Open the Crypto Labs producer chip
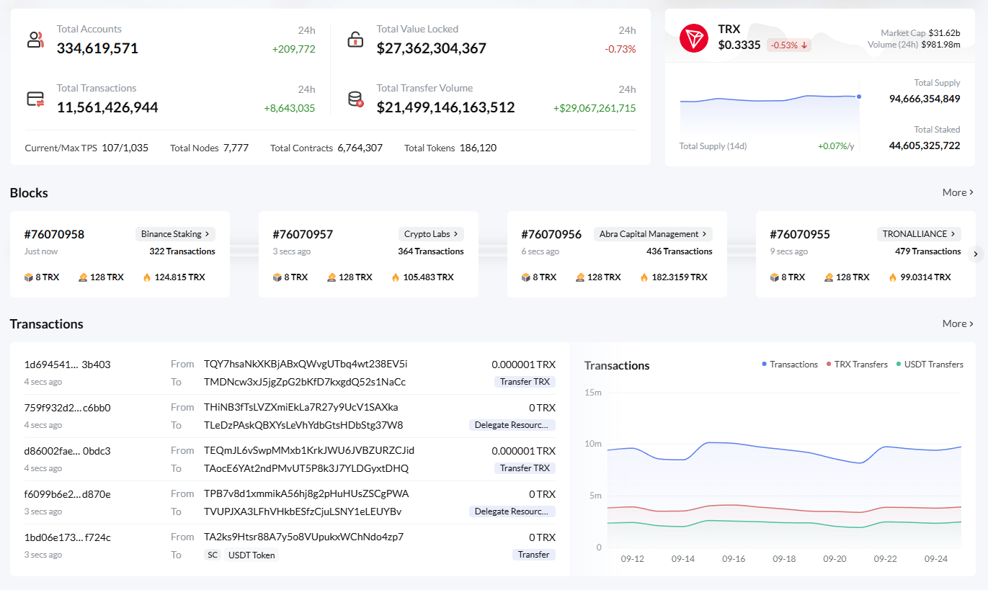 [x=431, y=234]
